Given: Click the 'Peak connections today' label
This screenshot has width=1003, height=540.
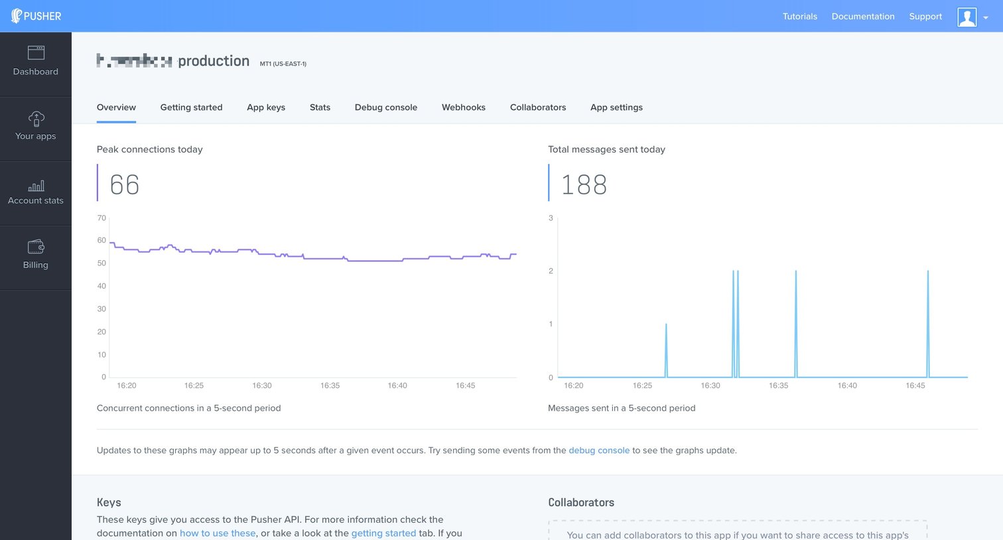Looking at the screenshot, I should (150, 149).
